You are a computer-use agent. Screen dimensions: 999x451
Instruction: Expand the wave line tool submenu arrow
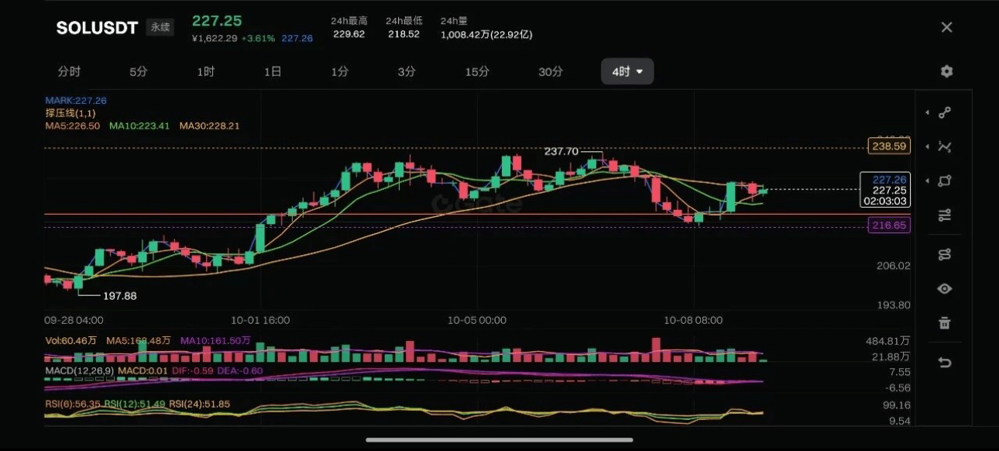928,146
